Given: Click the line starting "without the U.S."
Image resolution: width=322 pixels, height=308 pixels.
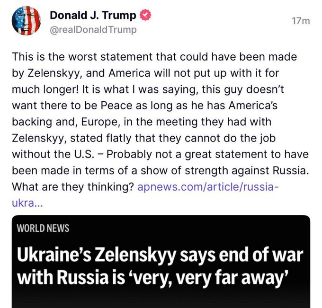Looking at the screenshot, I should (160, 154).
